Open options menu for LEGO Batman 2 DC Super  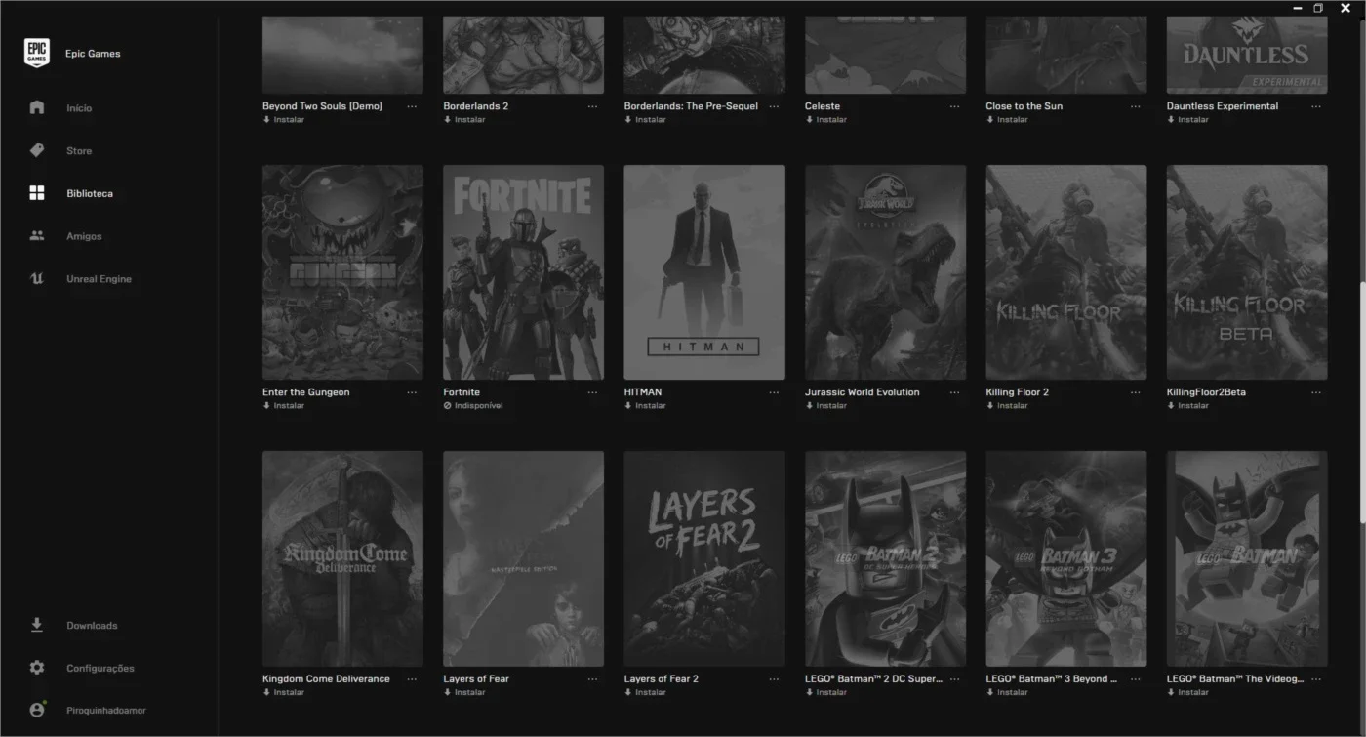(954, 678)
